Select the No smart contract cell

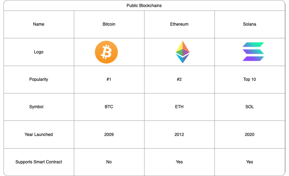coord(109,162)
